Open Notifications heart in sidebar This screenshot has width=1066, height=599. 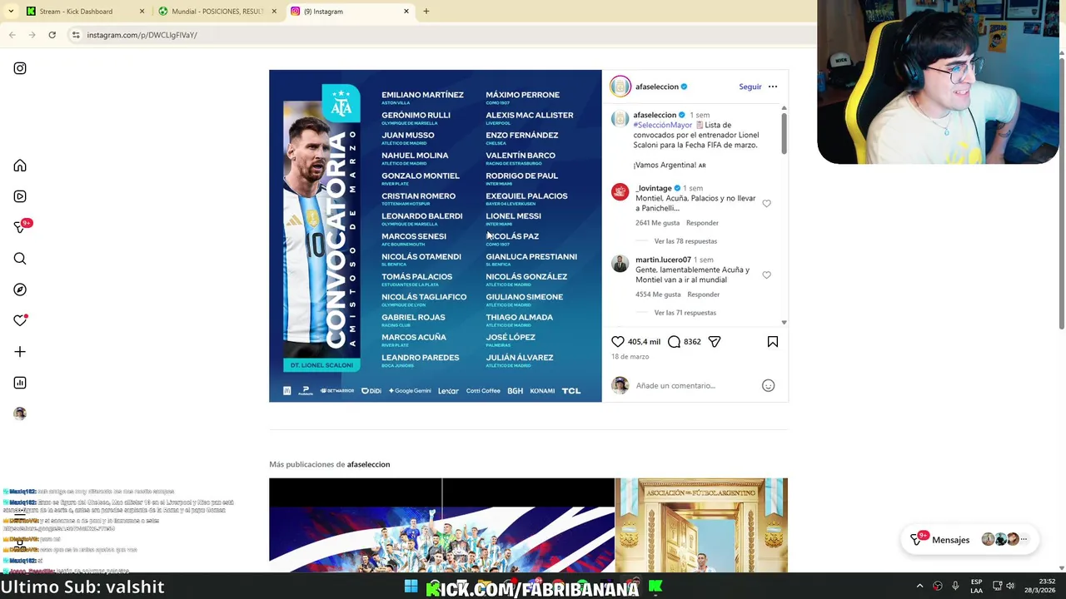click(x=20, y=320)
